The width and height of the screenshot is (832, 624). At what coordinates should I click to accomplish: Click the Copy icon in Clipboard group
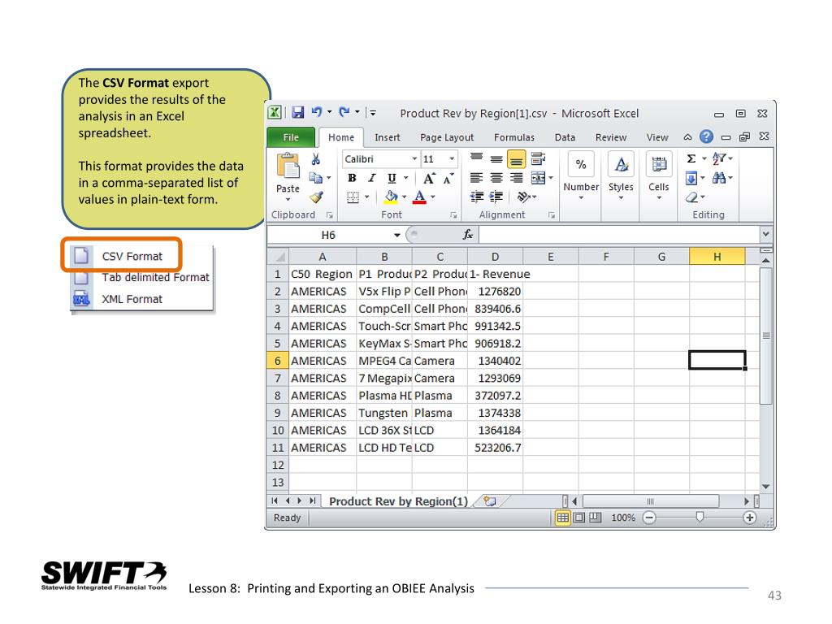[316, 178]
